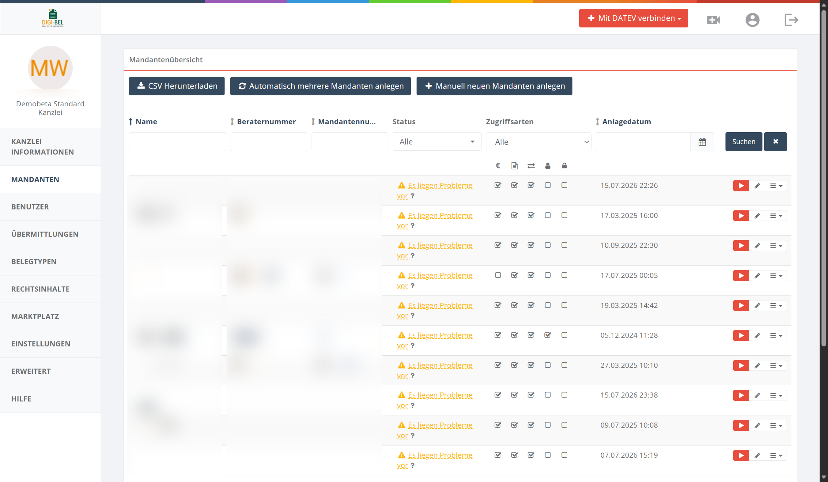Toggle lock checkbox in row 27.03.2025 10:10
This screenshot has width=828, height=482.
(x=564, y=365)
